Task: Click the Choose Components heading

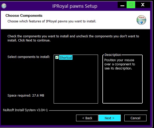Action: pyautogui.click(x=24, y=15)
